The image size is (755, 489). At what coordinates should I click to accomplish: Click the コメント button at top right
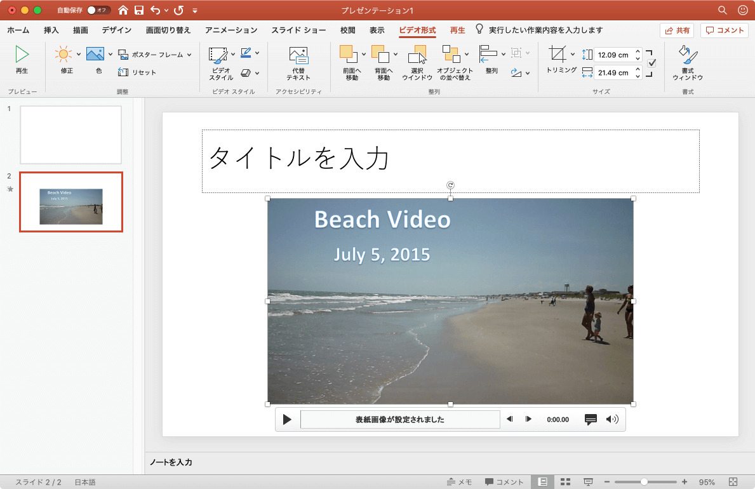click(x=725, y=30)
